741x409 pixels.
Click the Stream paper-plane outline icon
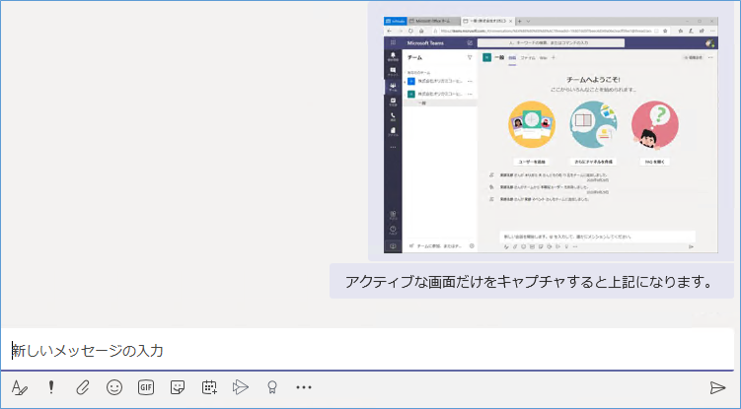(x=240, y=387)
